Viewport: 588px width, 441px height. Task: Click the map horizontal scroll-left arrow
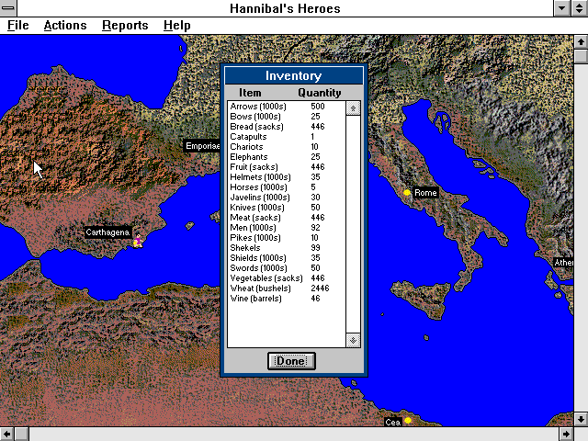point(7,434)
